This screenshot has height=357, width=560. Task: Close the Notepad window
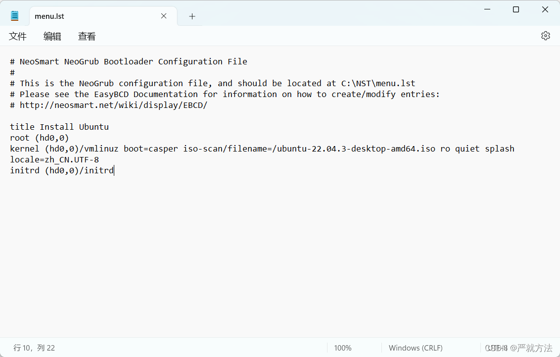[x=545, y=9]
